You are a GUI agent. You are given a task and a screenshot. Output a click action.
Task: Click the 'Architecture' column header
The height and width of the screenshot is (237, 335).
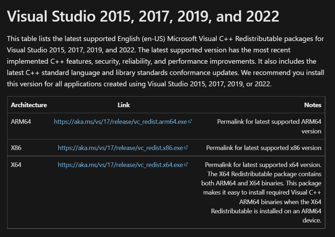pyautogui.click(x=29, y=105)
